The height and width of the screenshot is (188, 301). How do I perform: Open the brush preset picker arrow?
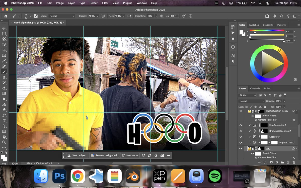30,16
